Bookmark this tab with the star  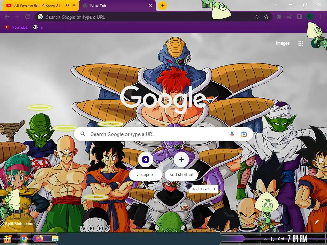pyautogui.click(x=266, y=17)
